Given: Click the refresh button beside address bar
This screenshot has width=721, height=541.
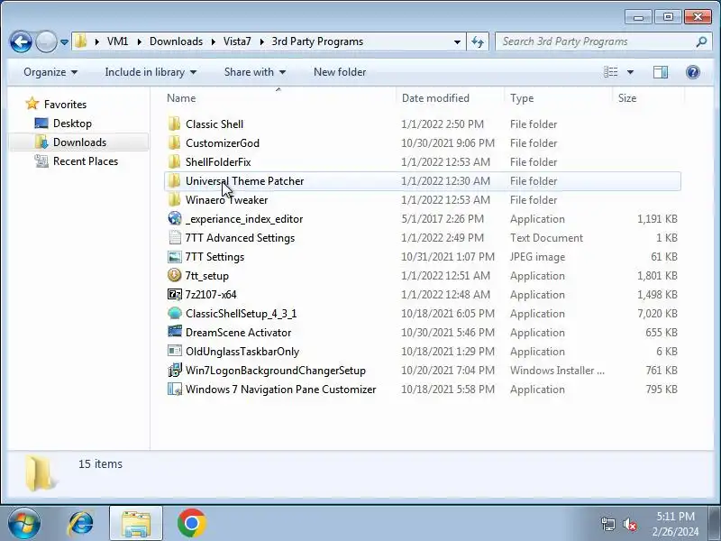Looking at the screenshot, I should (478, 41).
